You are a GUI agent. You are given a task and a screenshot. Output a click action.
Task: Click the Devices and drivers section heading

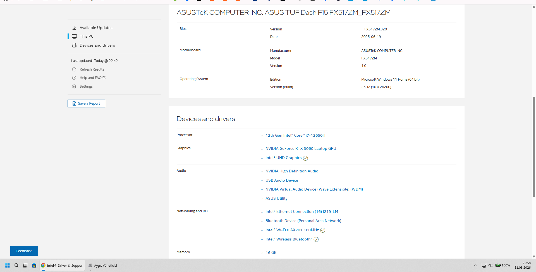206,119
